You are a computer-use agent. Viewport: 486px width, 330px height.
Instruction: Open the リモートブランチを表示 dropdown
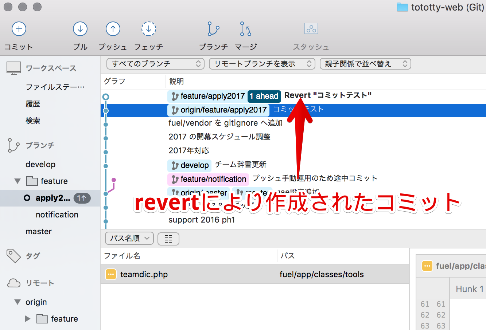[x=262, y=64]
